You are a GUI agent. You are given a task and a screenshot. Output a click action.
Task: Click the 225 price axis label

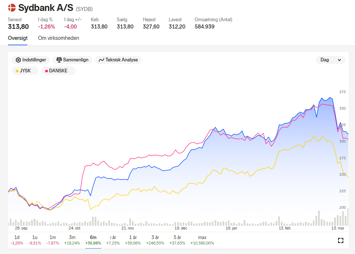click(x=343, y=191)
